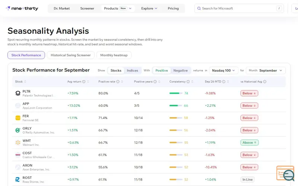298x186 pixels.
Task: Click WMT Sep MTD value +1.19%
Action: [210, 142]
